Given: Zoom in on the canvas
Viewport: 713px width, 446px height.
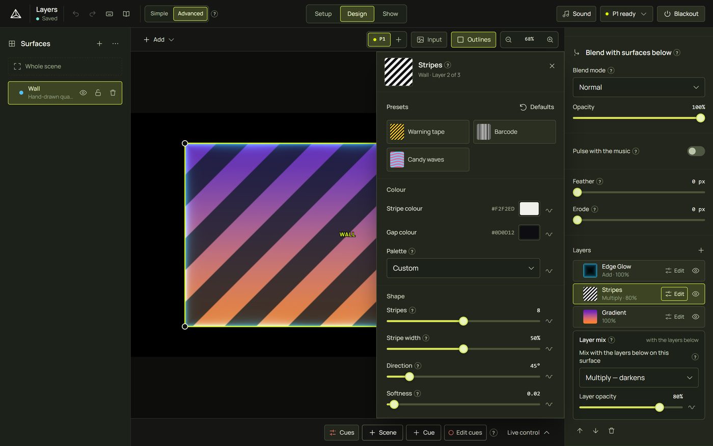Looking at the screenshot, I should pyautogui.click(x=550, y=40).
